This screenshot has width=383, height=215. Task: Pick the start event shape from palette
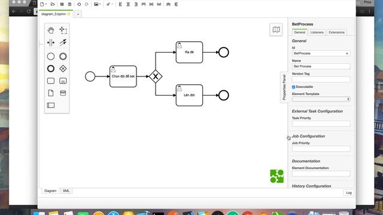[51, 56]
